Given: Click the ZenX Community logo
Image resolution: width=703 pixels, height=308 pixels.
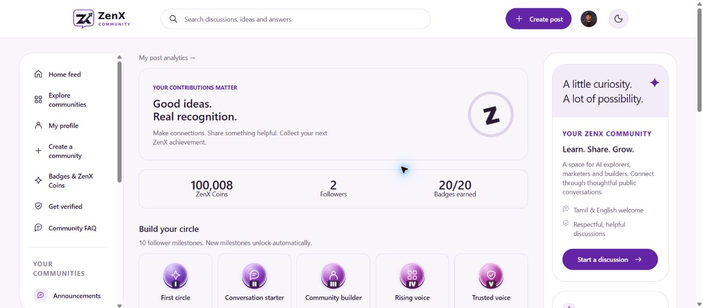Looking at the screenshot, I should (102, 19).
